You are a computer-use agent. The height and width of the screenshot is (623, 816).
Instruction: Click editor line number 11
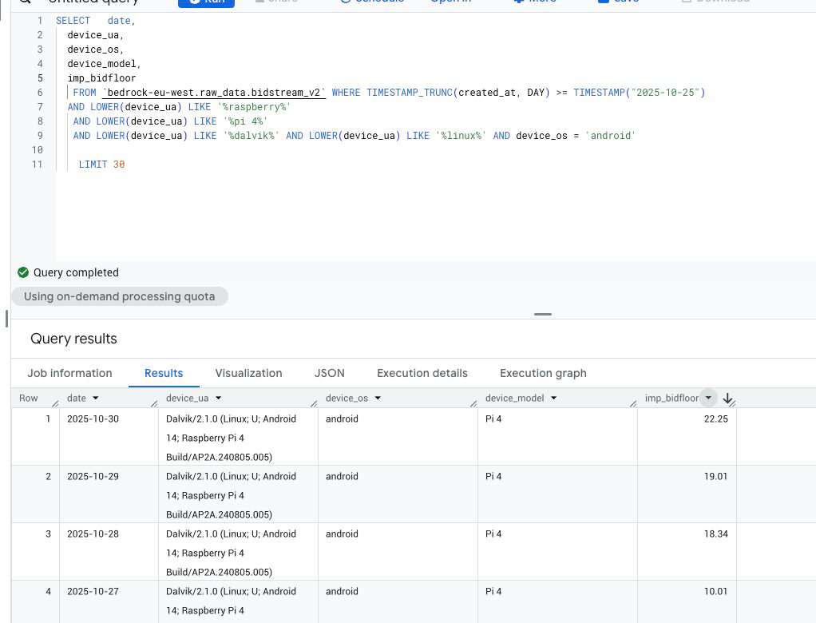[37, 165]
